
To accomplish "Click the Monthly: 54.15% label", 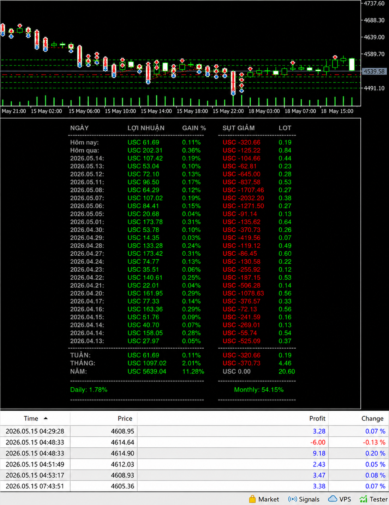I will tap(259, 390).
